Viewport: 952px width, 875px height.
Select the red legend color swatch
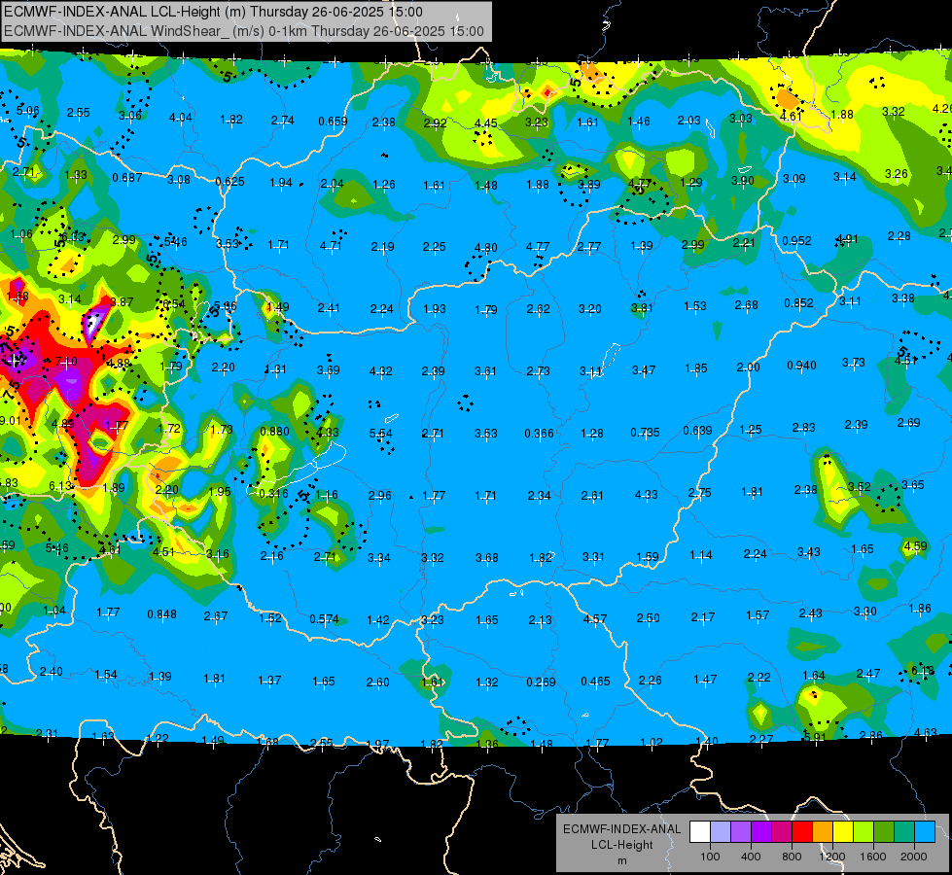(x=802, y=831)
